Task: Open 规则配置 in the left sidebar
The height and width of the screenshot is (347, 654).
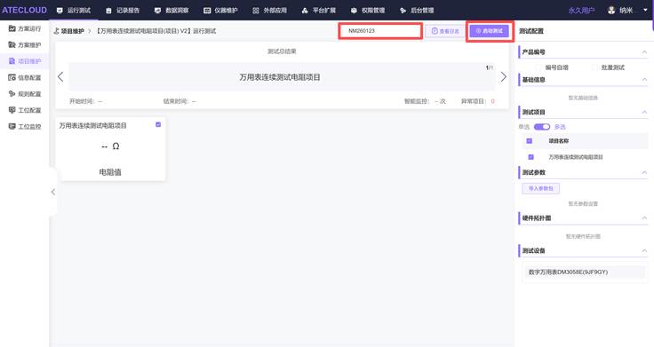Action: 25,94
